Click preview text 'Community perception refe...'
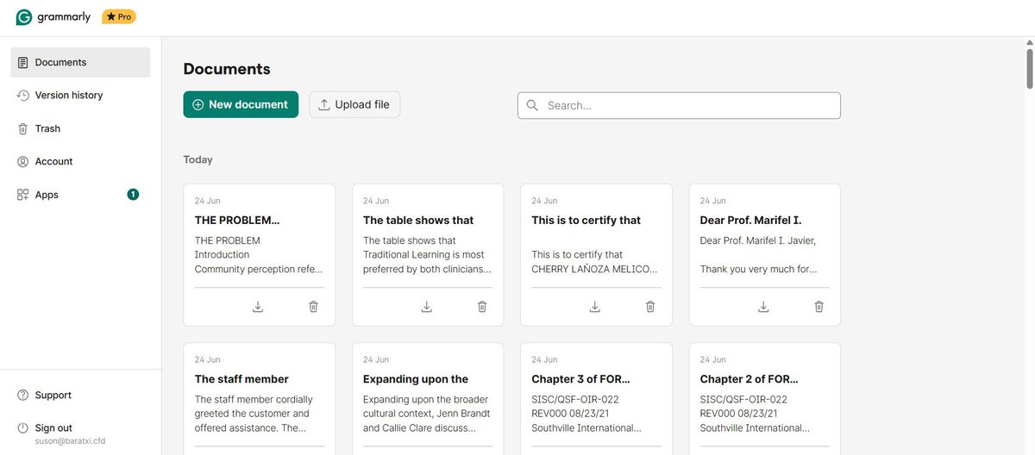The width and height of the screenshot is (1035, 455). pos(259,269)
